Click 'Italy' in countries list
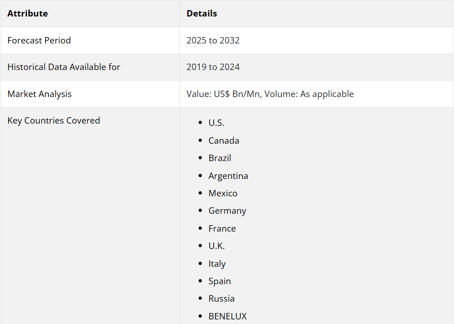This screenshot has width=454, height=324. pyautogui.click(x=217, y=264)
